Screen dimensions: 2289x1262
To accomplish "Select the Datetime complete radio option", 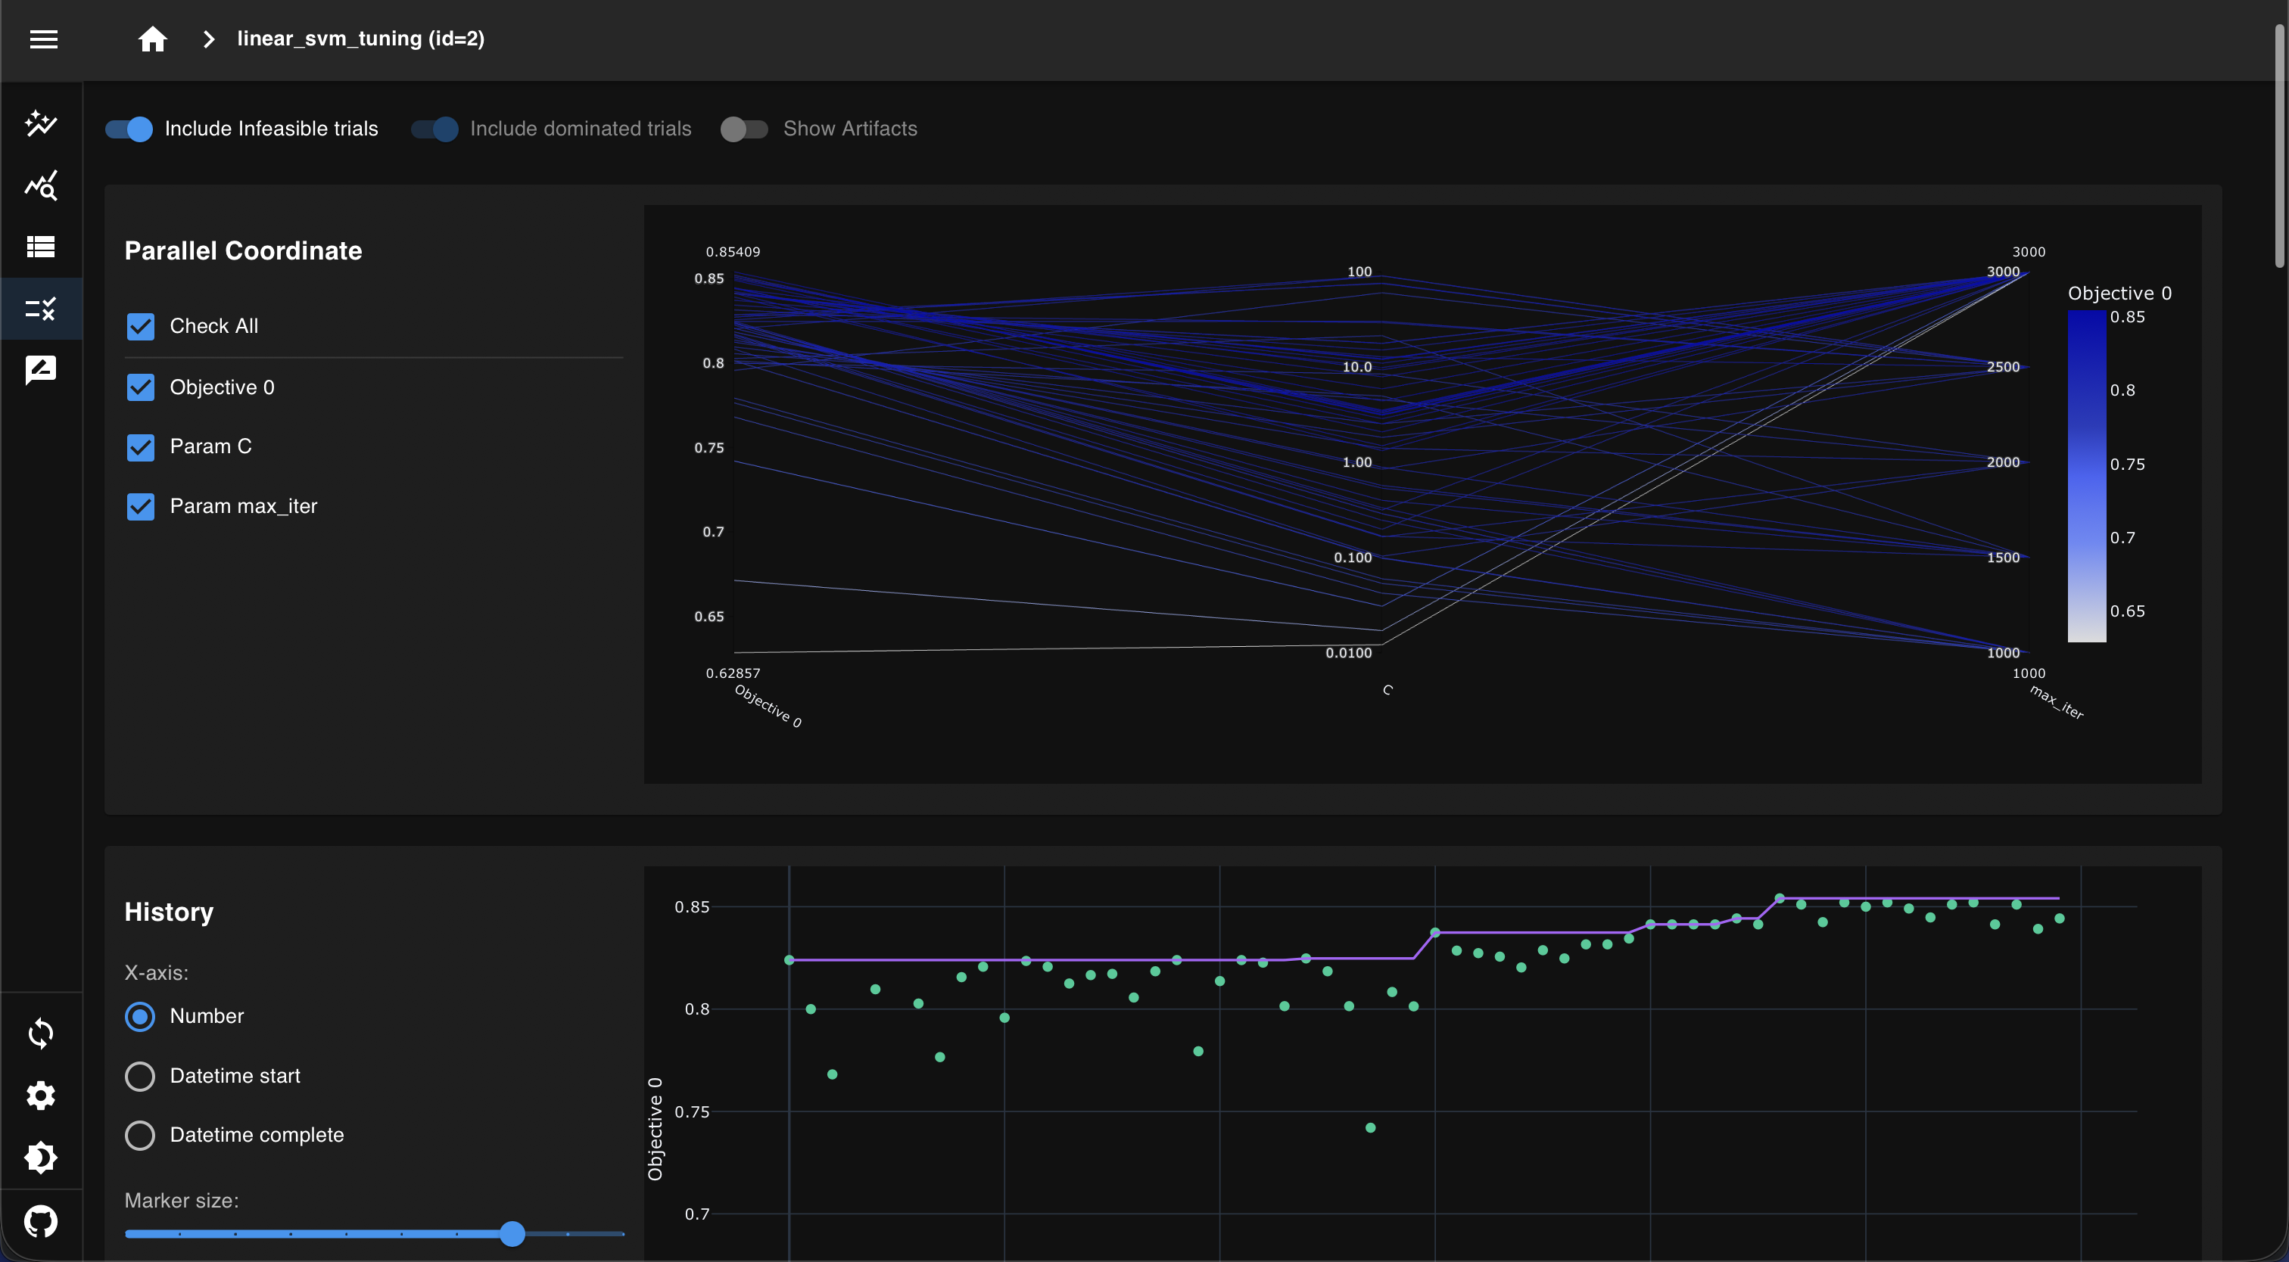I will point(139,1135).
